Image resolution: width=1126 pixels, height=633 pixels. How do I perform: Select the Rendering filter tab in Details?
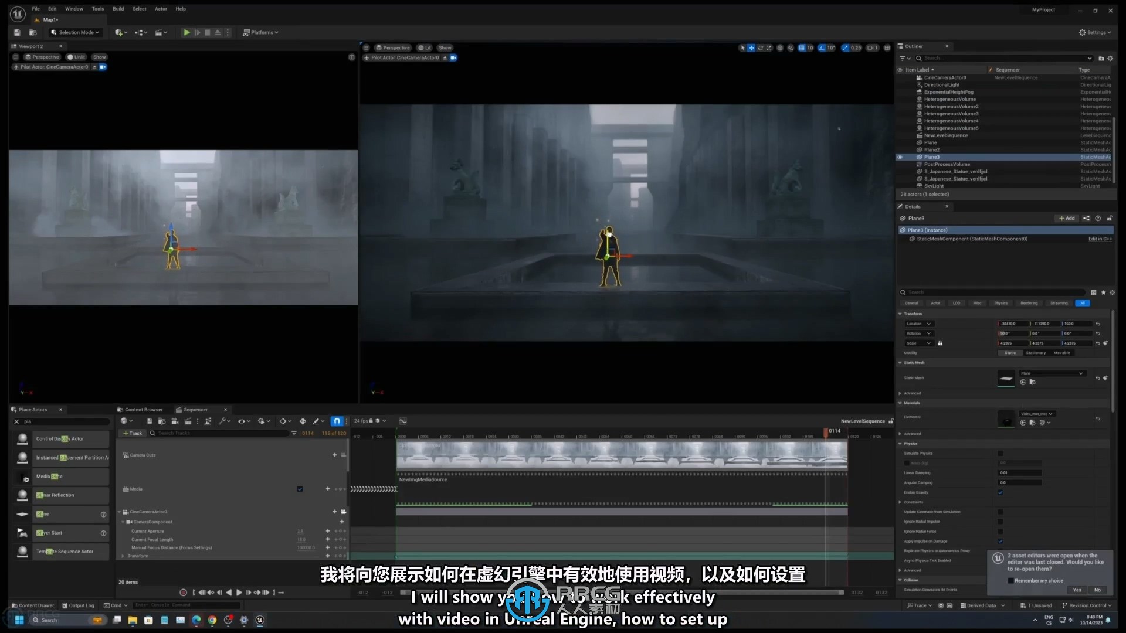click(x=1029, y=303)
